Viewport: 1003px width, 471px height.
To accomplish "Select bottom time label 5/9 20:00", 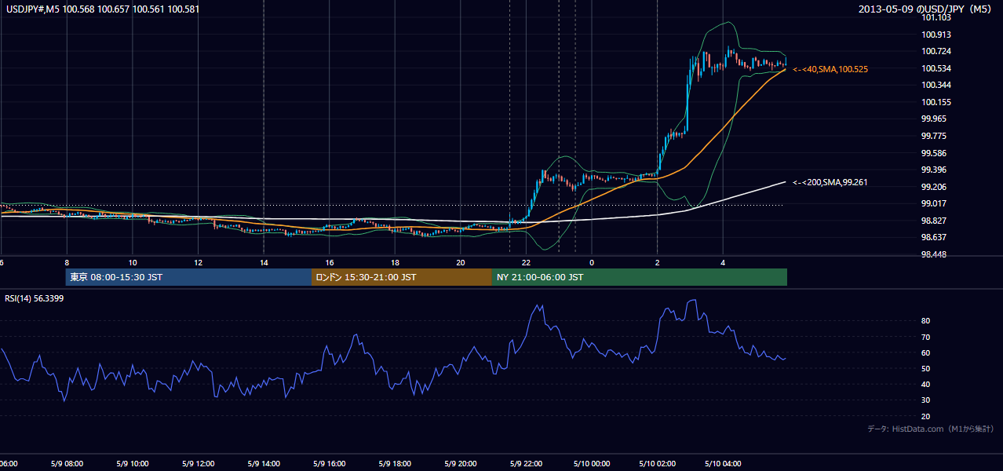I will [461, 463].
